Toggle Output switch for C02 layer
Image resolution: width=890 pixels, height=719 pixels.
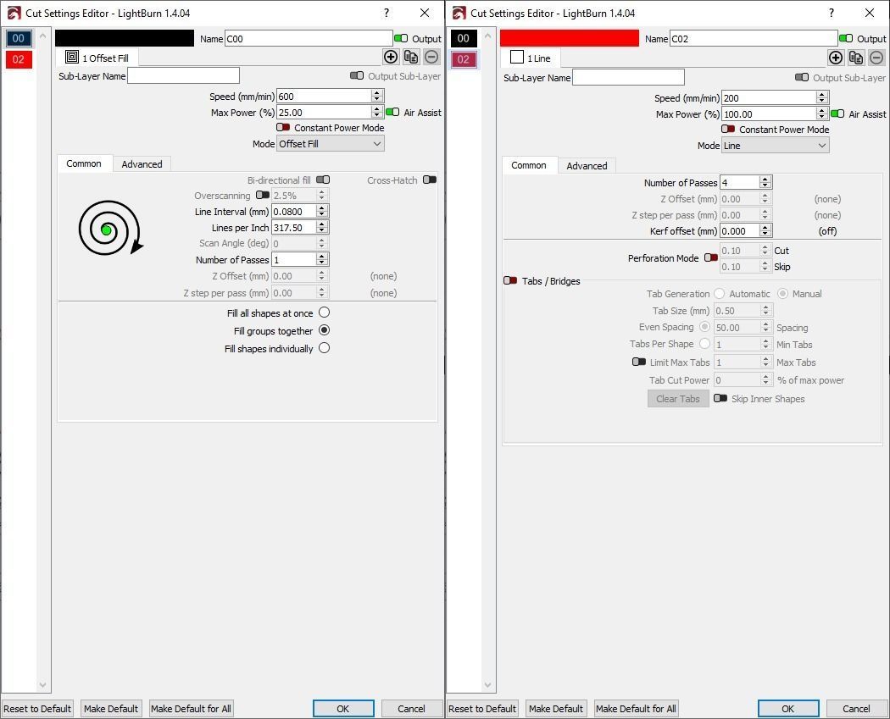click(846, 39)
